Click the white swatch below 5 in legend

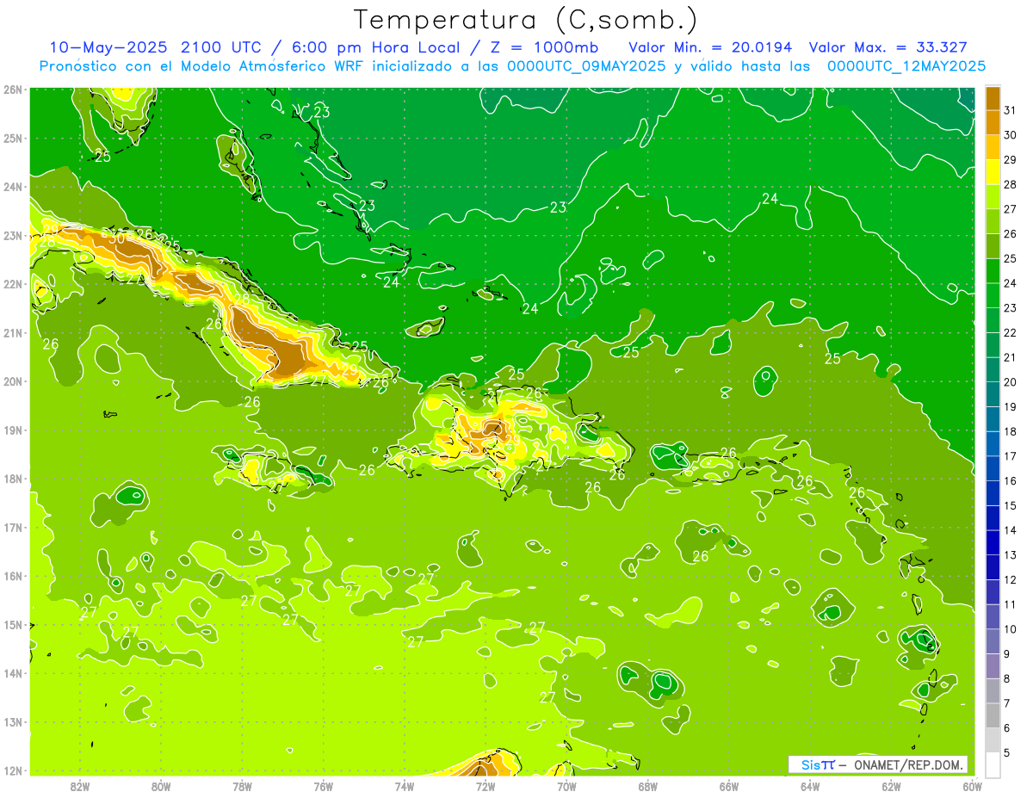point(993,764)
